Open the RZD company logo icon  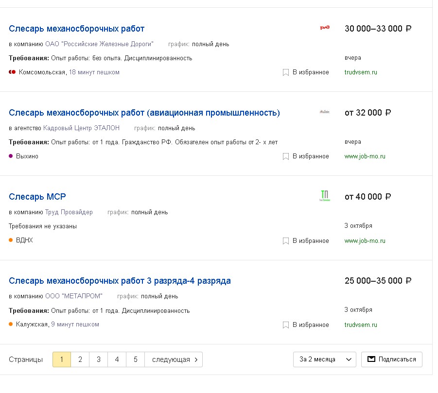tap(325, 28)
